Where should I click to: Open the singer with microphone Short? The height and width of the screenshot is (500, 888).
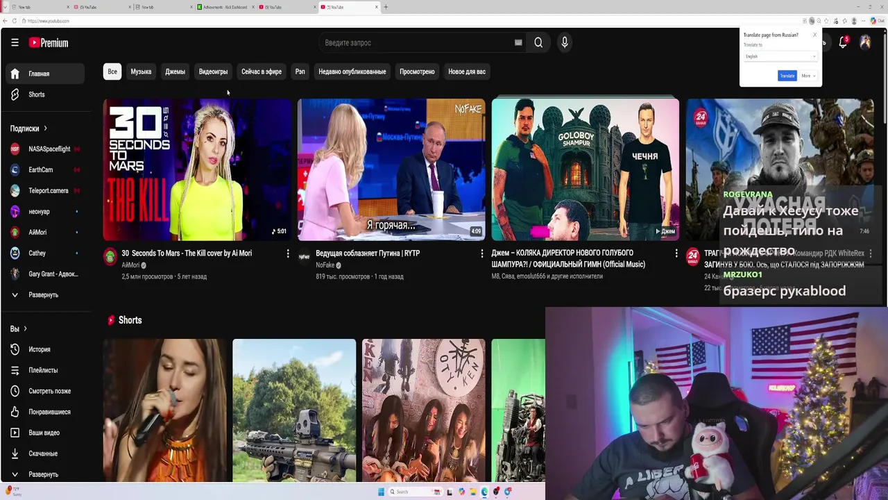(165, 410)
